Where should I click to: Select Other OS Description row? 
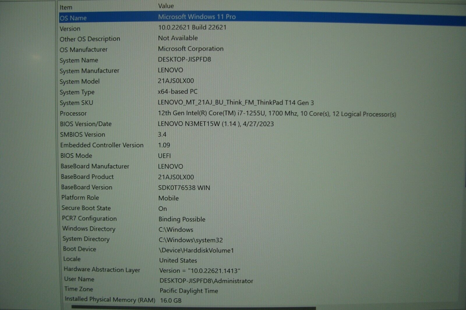tap(90, 39)
